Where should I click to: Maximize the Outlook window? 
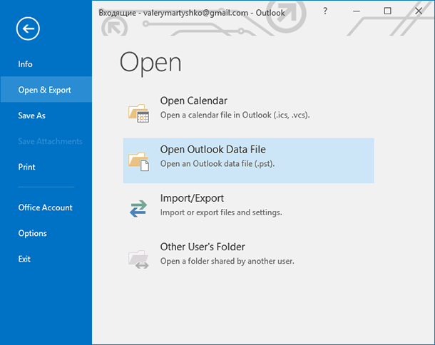pos(387,11)
